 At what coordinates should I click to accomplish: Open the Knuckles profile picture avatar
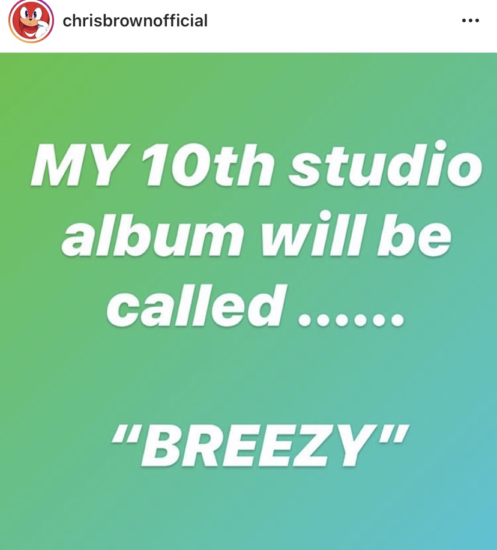click(x=31, y=20)
